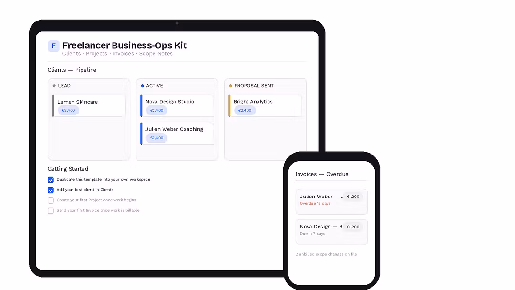Uncheck 'Add your first client in Clients'

[51, 190]
